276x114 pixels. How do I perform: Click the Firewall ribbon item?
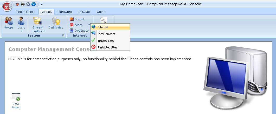[x=77, y=19]
